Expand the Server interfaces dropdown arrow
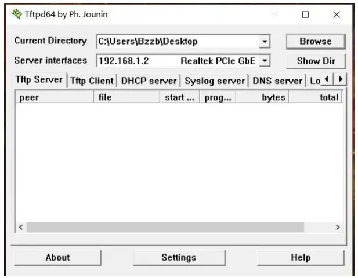 [265, 61]
